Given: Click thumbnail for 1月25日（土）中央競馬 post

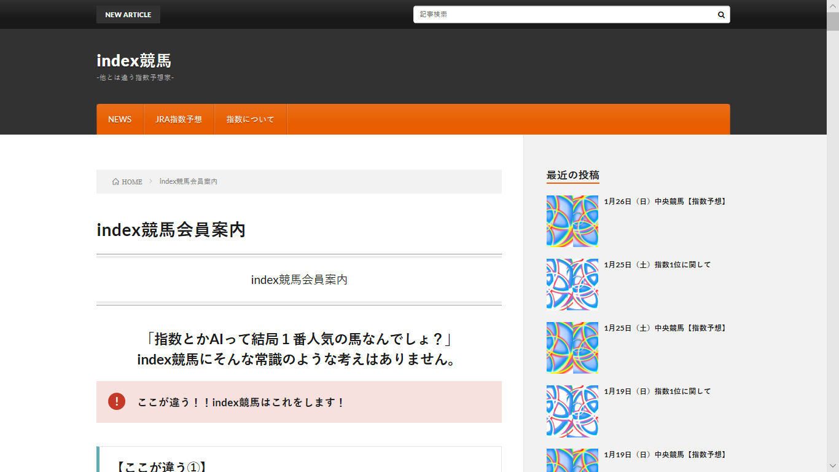Looking at the screenshot, I should pyautogui.click(x=572, y=348).
